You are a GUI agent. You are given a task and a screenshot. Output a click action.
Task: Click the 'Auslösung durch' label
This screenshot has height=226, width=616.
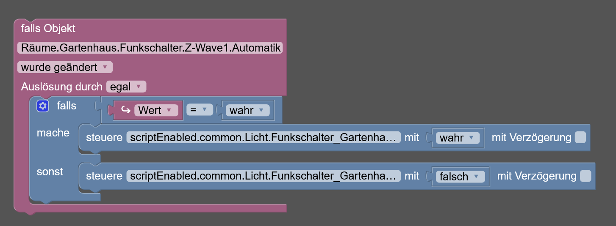(62, 87)
